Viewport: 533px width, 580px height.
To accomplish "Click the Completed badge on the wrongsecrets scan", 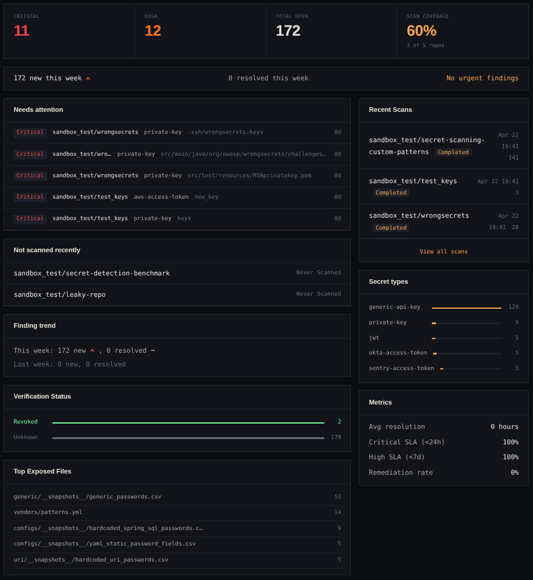I will (391, 227).
